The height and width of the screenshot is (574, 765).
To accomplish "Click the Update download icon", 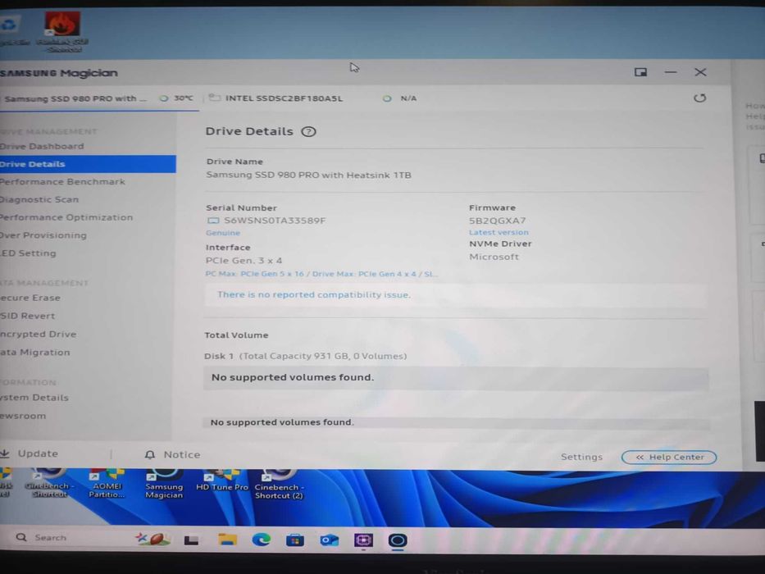I will coord(5,453).
